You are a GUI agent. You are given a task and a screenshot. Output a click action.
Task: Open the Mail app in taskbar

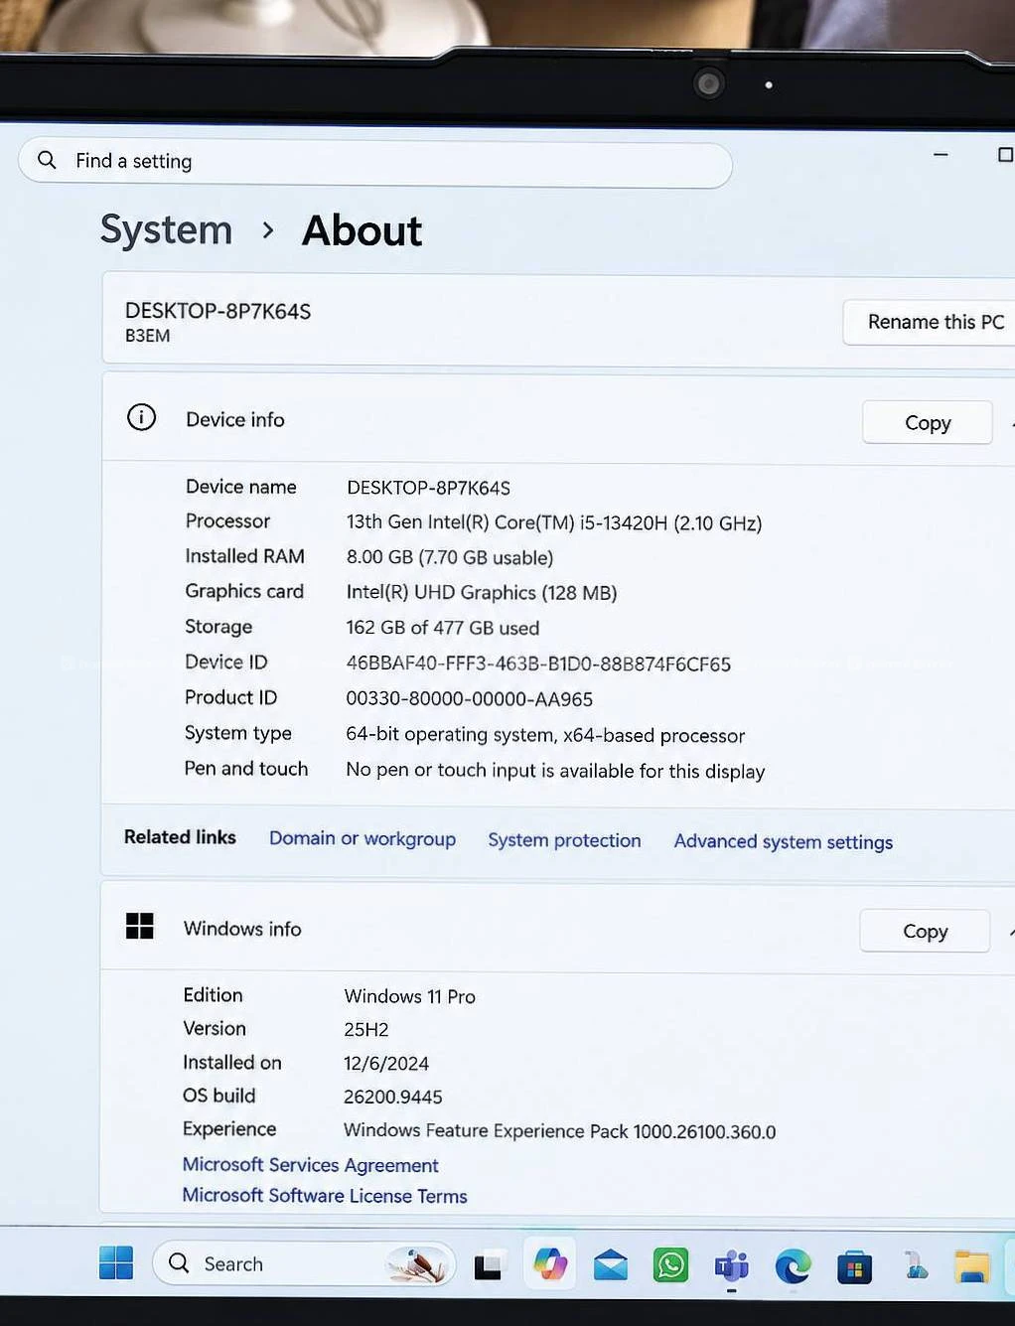611,1265
